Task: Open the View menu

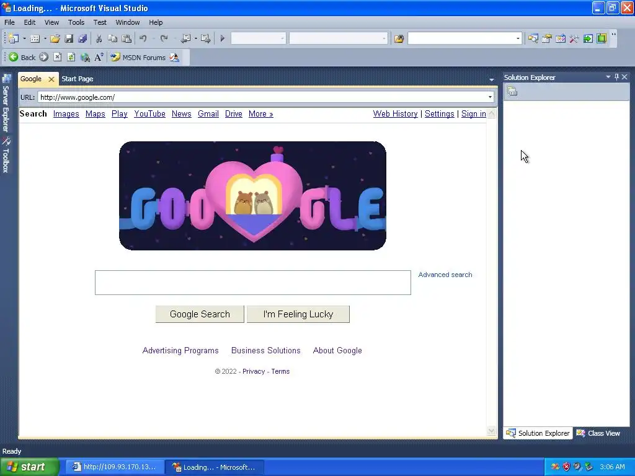Action: point(51,22)
